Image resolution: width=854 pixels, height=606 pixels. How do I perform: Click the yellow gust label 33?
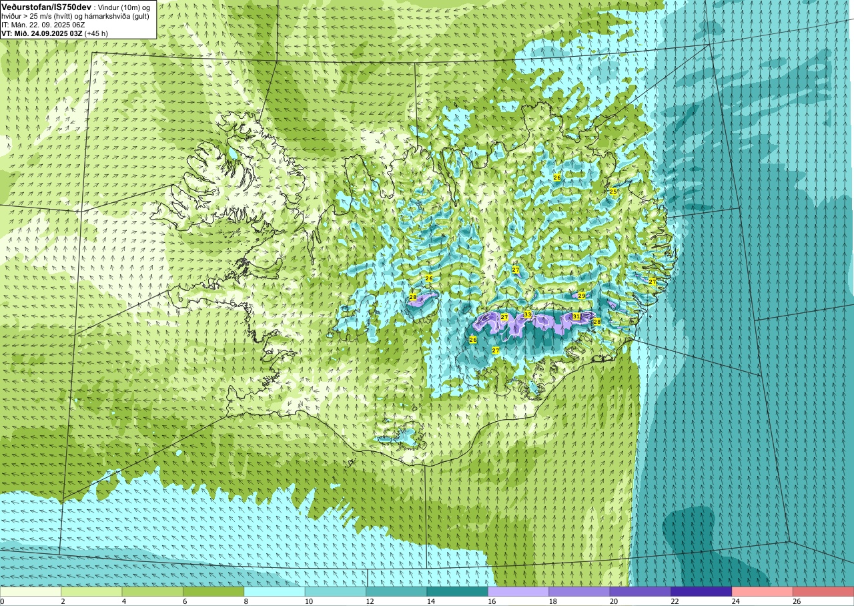click(x=528, y=314)
